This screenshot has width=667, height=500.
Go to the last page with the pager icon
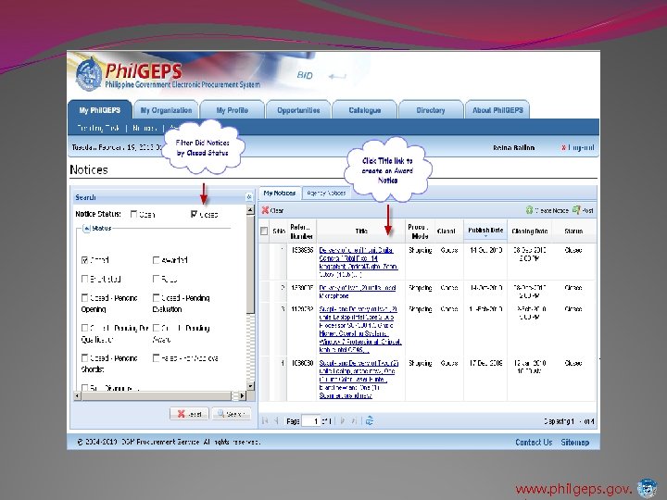[354, 421]
